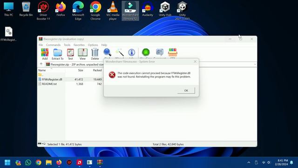Click the disk status icon in status bar
Screen dimensions: 298x168
40,144
